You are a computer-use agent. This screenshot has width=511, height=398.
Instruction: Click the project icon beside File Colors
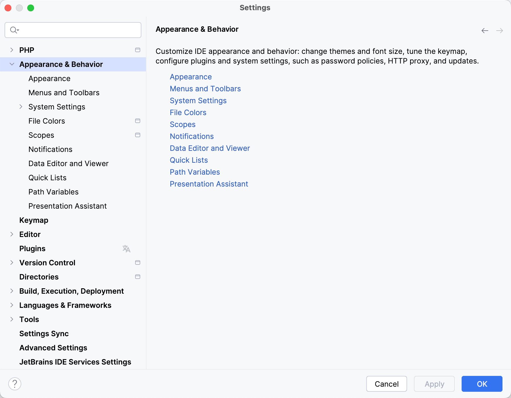138,121
